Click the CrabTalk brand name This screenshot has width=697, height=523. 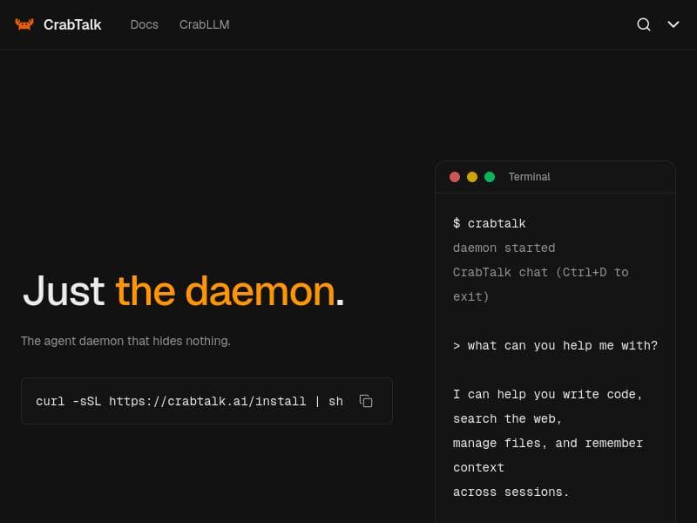point(72,24)
